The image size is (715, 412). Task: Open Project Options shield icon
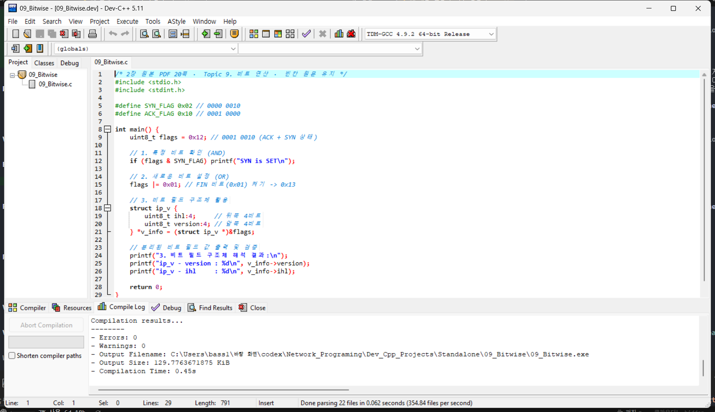click(234, 34)
